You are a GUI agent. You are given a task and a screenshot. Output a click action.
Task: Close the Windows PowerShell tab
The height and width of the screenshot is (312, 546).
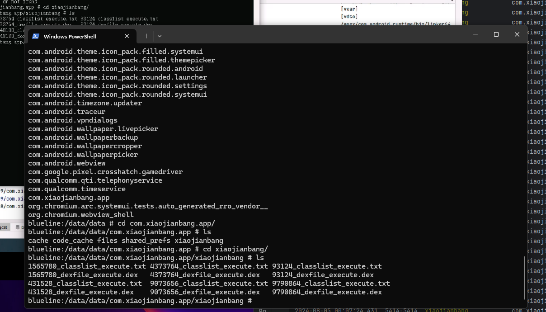click(127, 36)
